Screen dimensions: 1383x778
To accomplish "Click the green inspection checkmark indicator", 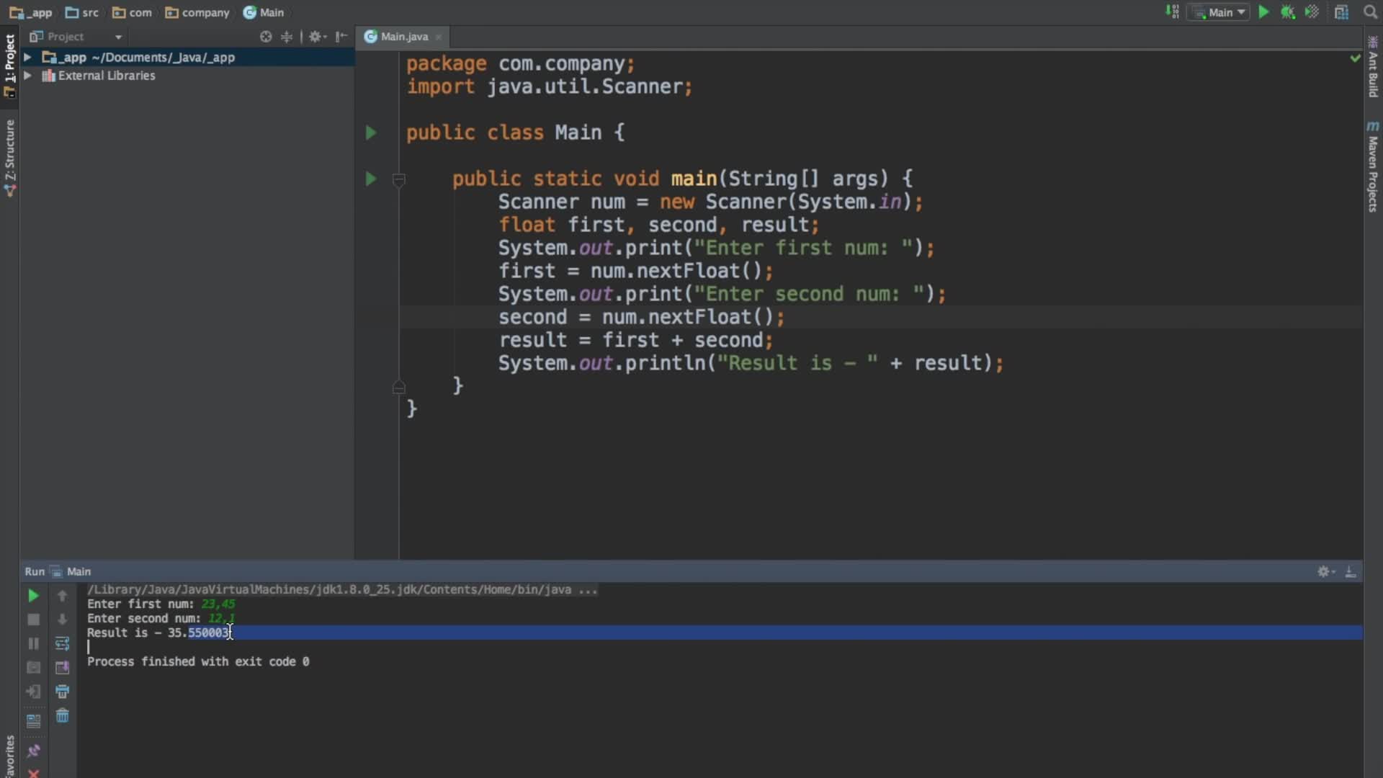I will 1355,58.
